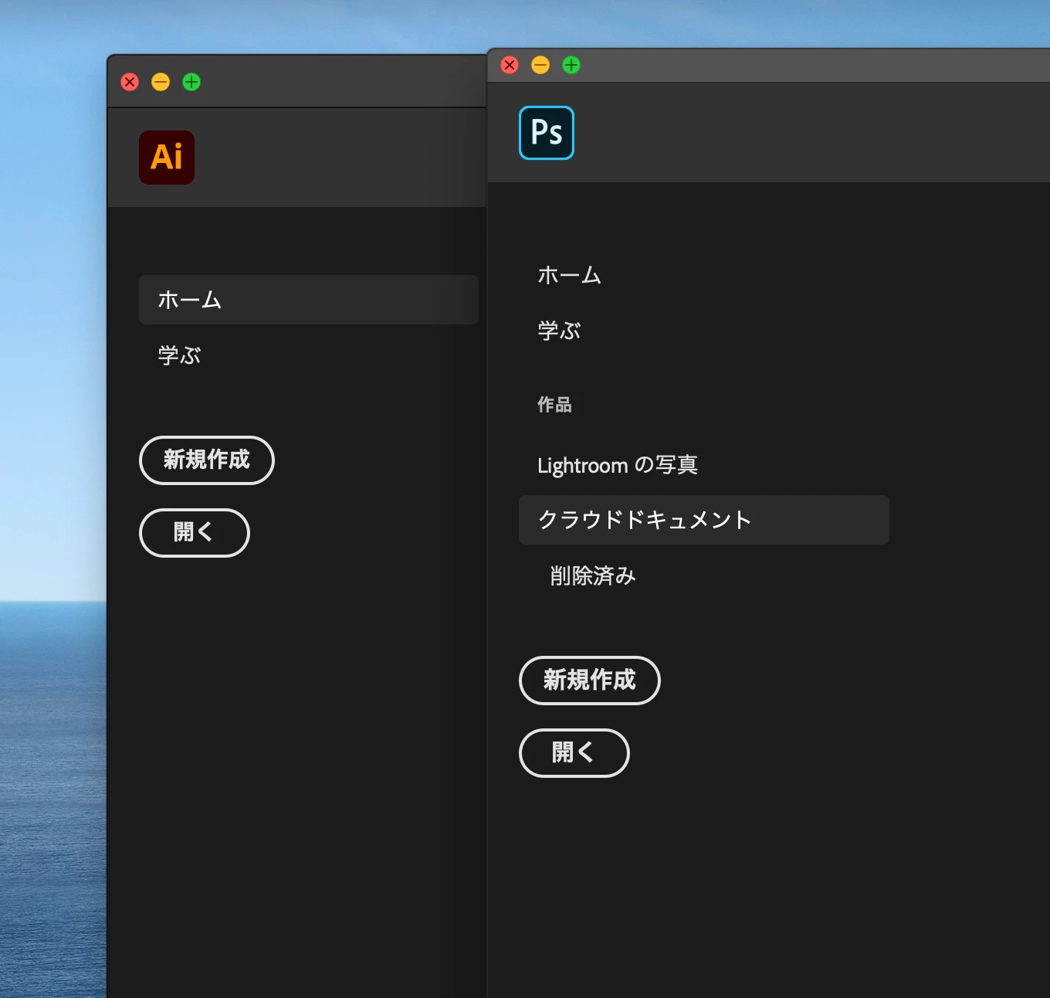The width and height of the screenshot is (1050, 998).
Task: Click the 作品 section heading in Photoshop
Action: point(554,405)
